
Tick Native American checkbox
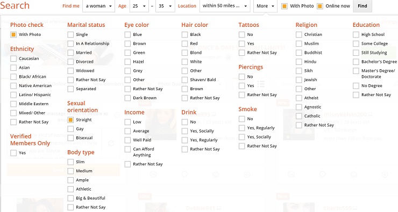pos(13,86)
